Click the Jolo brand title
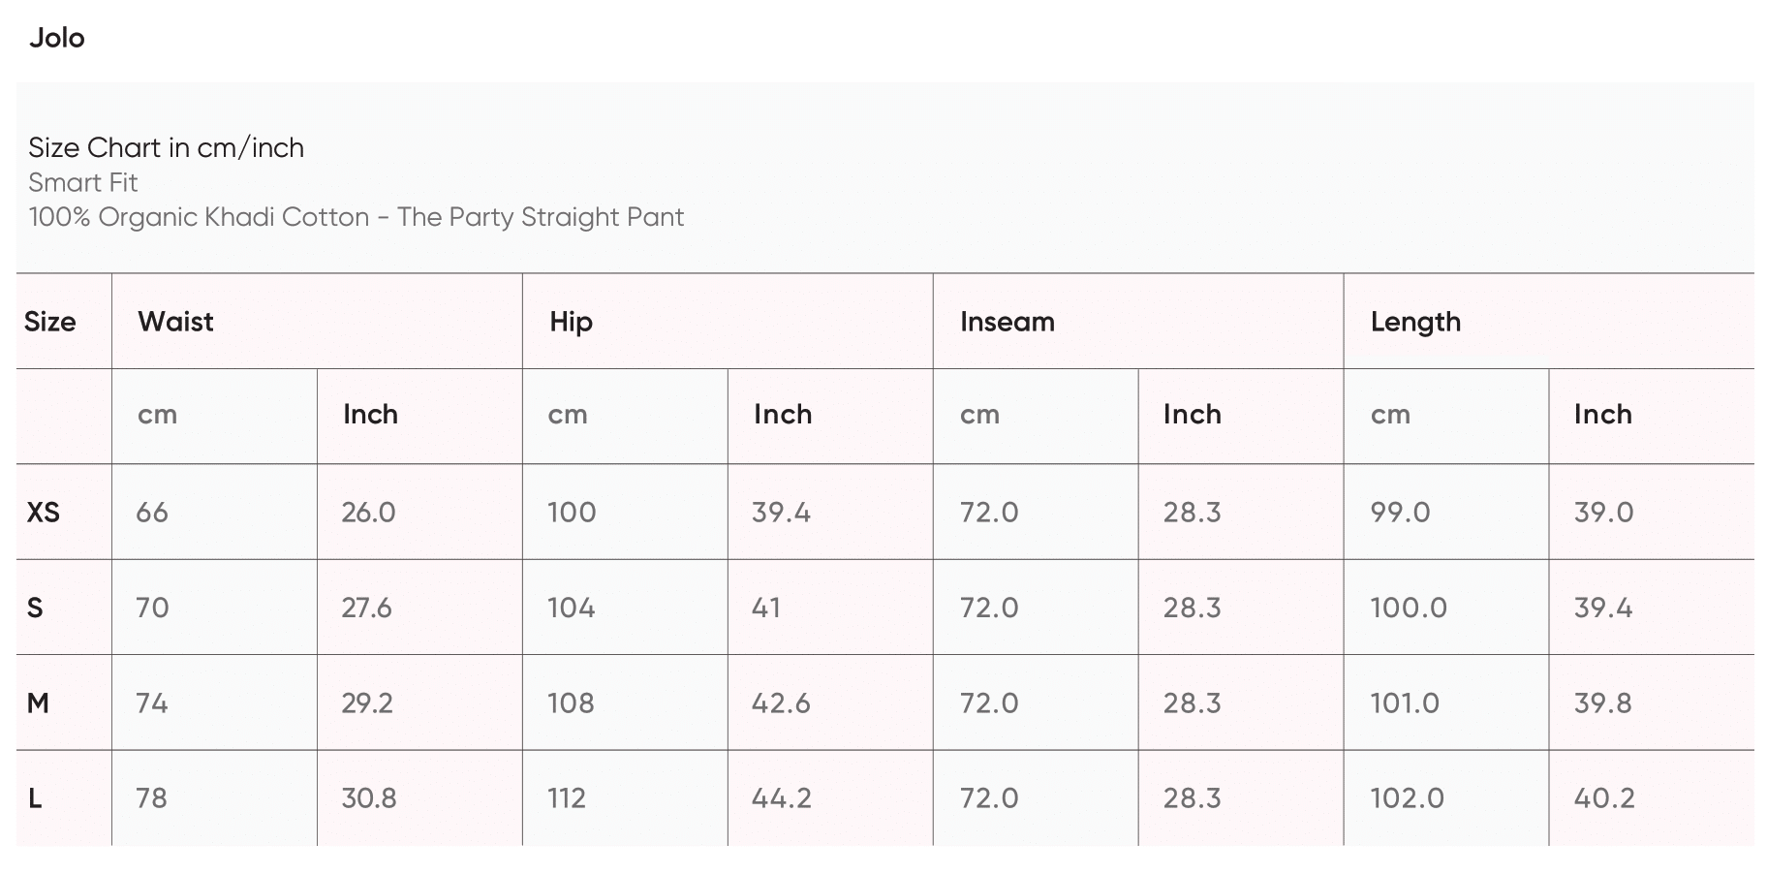The width and height of the screenshot is (1767, 874). 57,38
